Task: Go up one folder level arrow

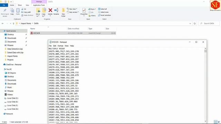Action: pos(13,23)
